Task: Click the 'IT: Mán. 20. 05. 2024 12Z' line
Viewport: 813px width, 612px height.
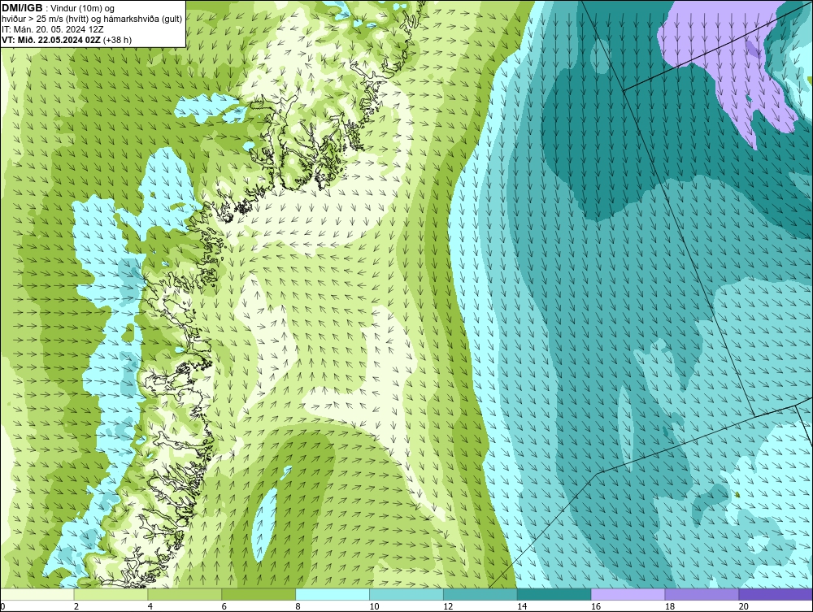Action: 52,29
